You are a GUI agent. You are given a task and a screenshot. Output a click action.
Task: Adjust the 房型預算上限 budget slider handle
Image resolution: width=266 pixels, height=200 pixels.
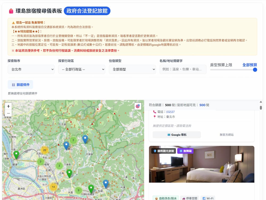pos(255,70)
